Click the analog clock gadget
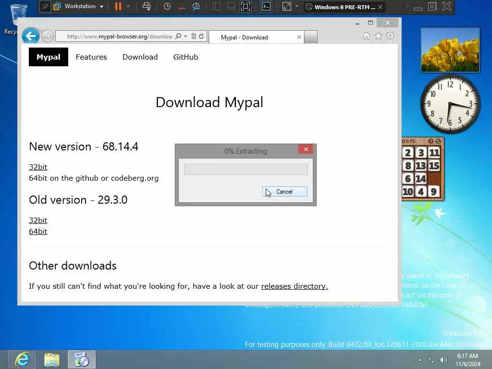The image size is (492, 369). (x=450, y=104)
